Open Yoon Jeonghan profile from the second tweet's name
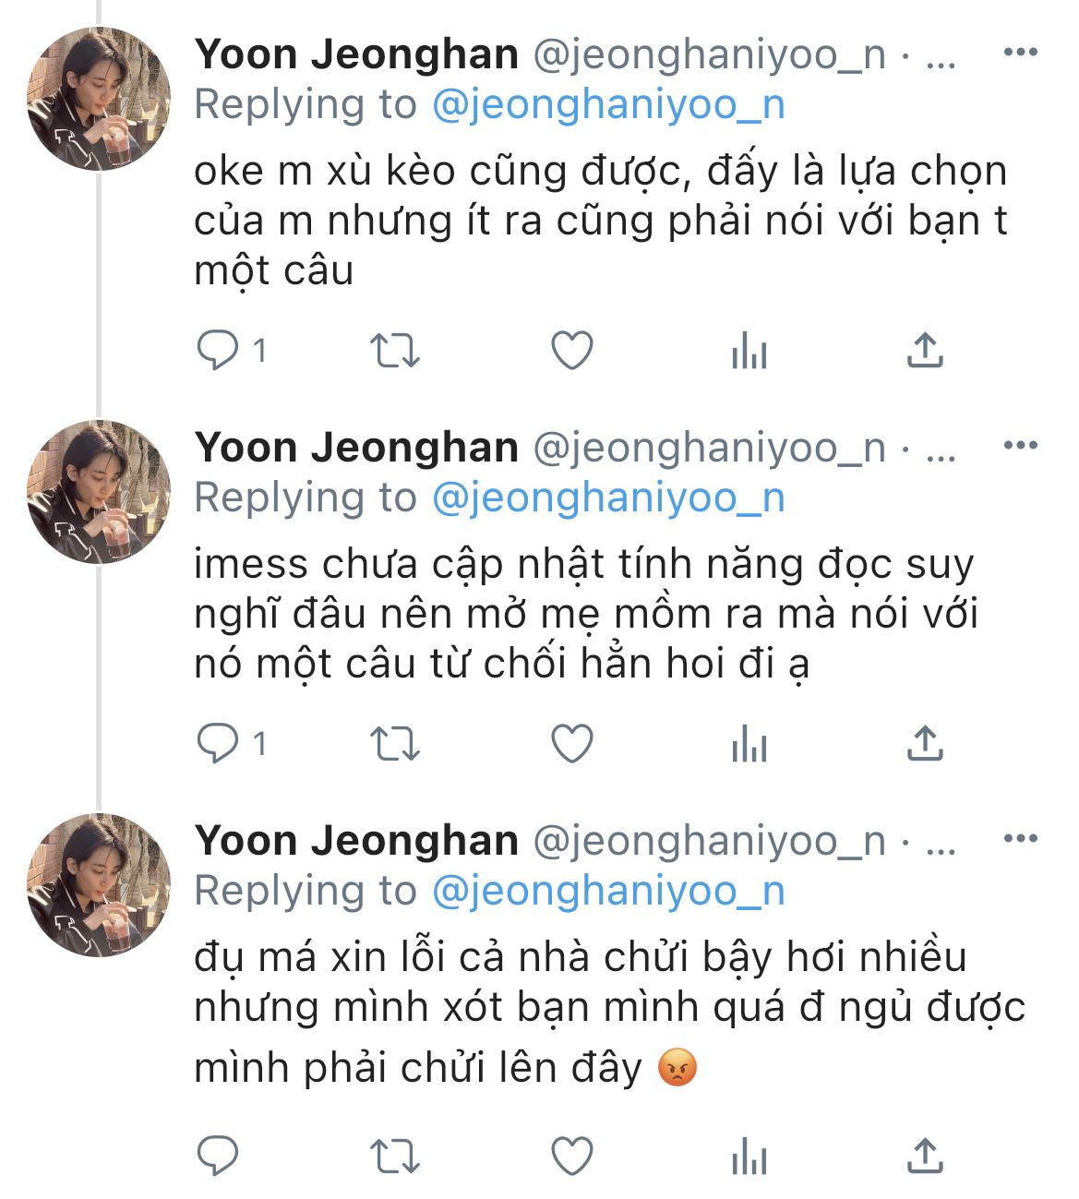 click(x=356, y=448)
